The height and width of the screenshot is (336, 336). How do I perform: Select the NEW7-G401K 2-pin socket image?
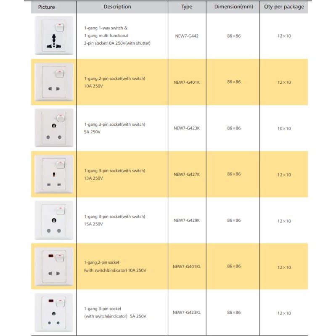[54, 82]
